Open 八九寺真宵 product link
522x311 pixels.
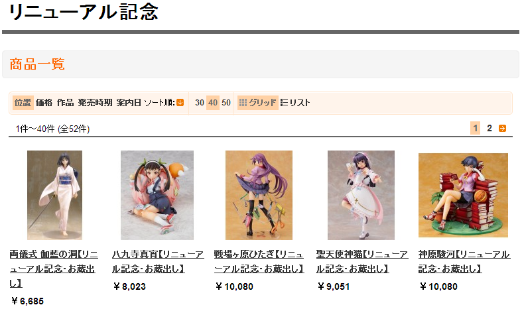tap(158, 262)
